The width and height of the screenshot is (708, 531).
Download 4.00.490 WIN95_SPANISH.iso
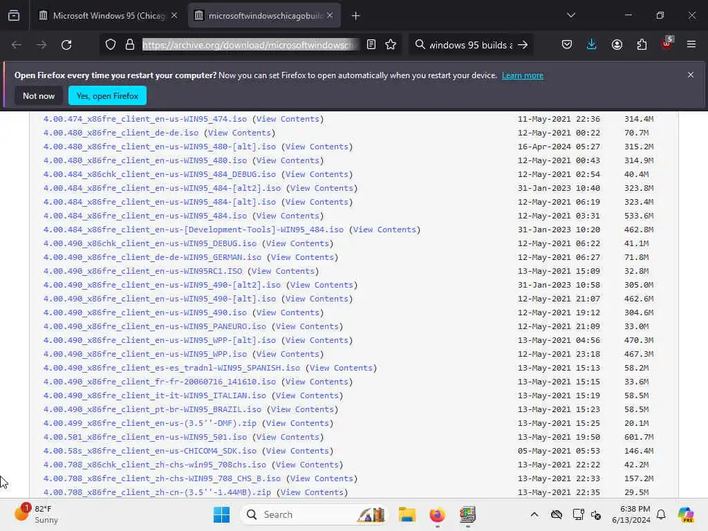(171, 368)
